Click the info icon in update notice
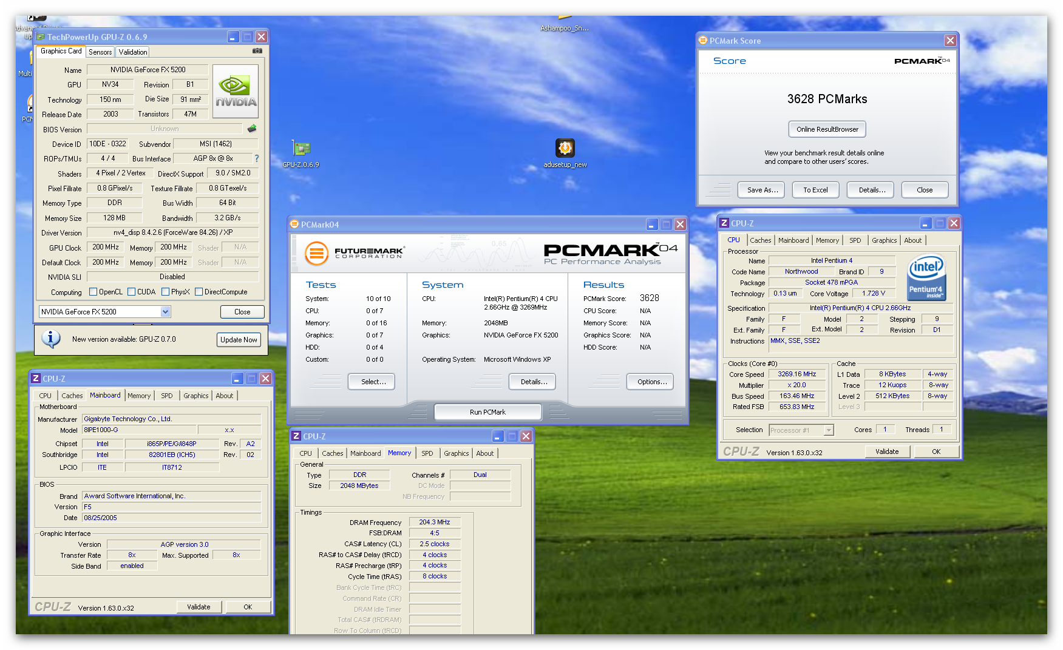 [x=51, y=339]
